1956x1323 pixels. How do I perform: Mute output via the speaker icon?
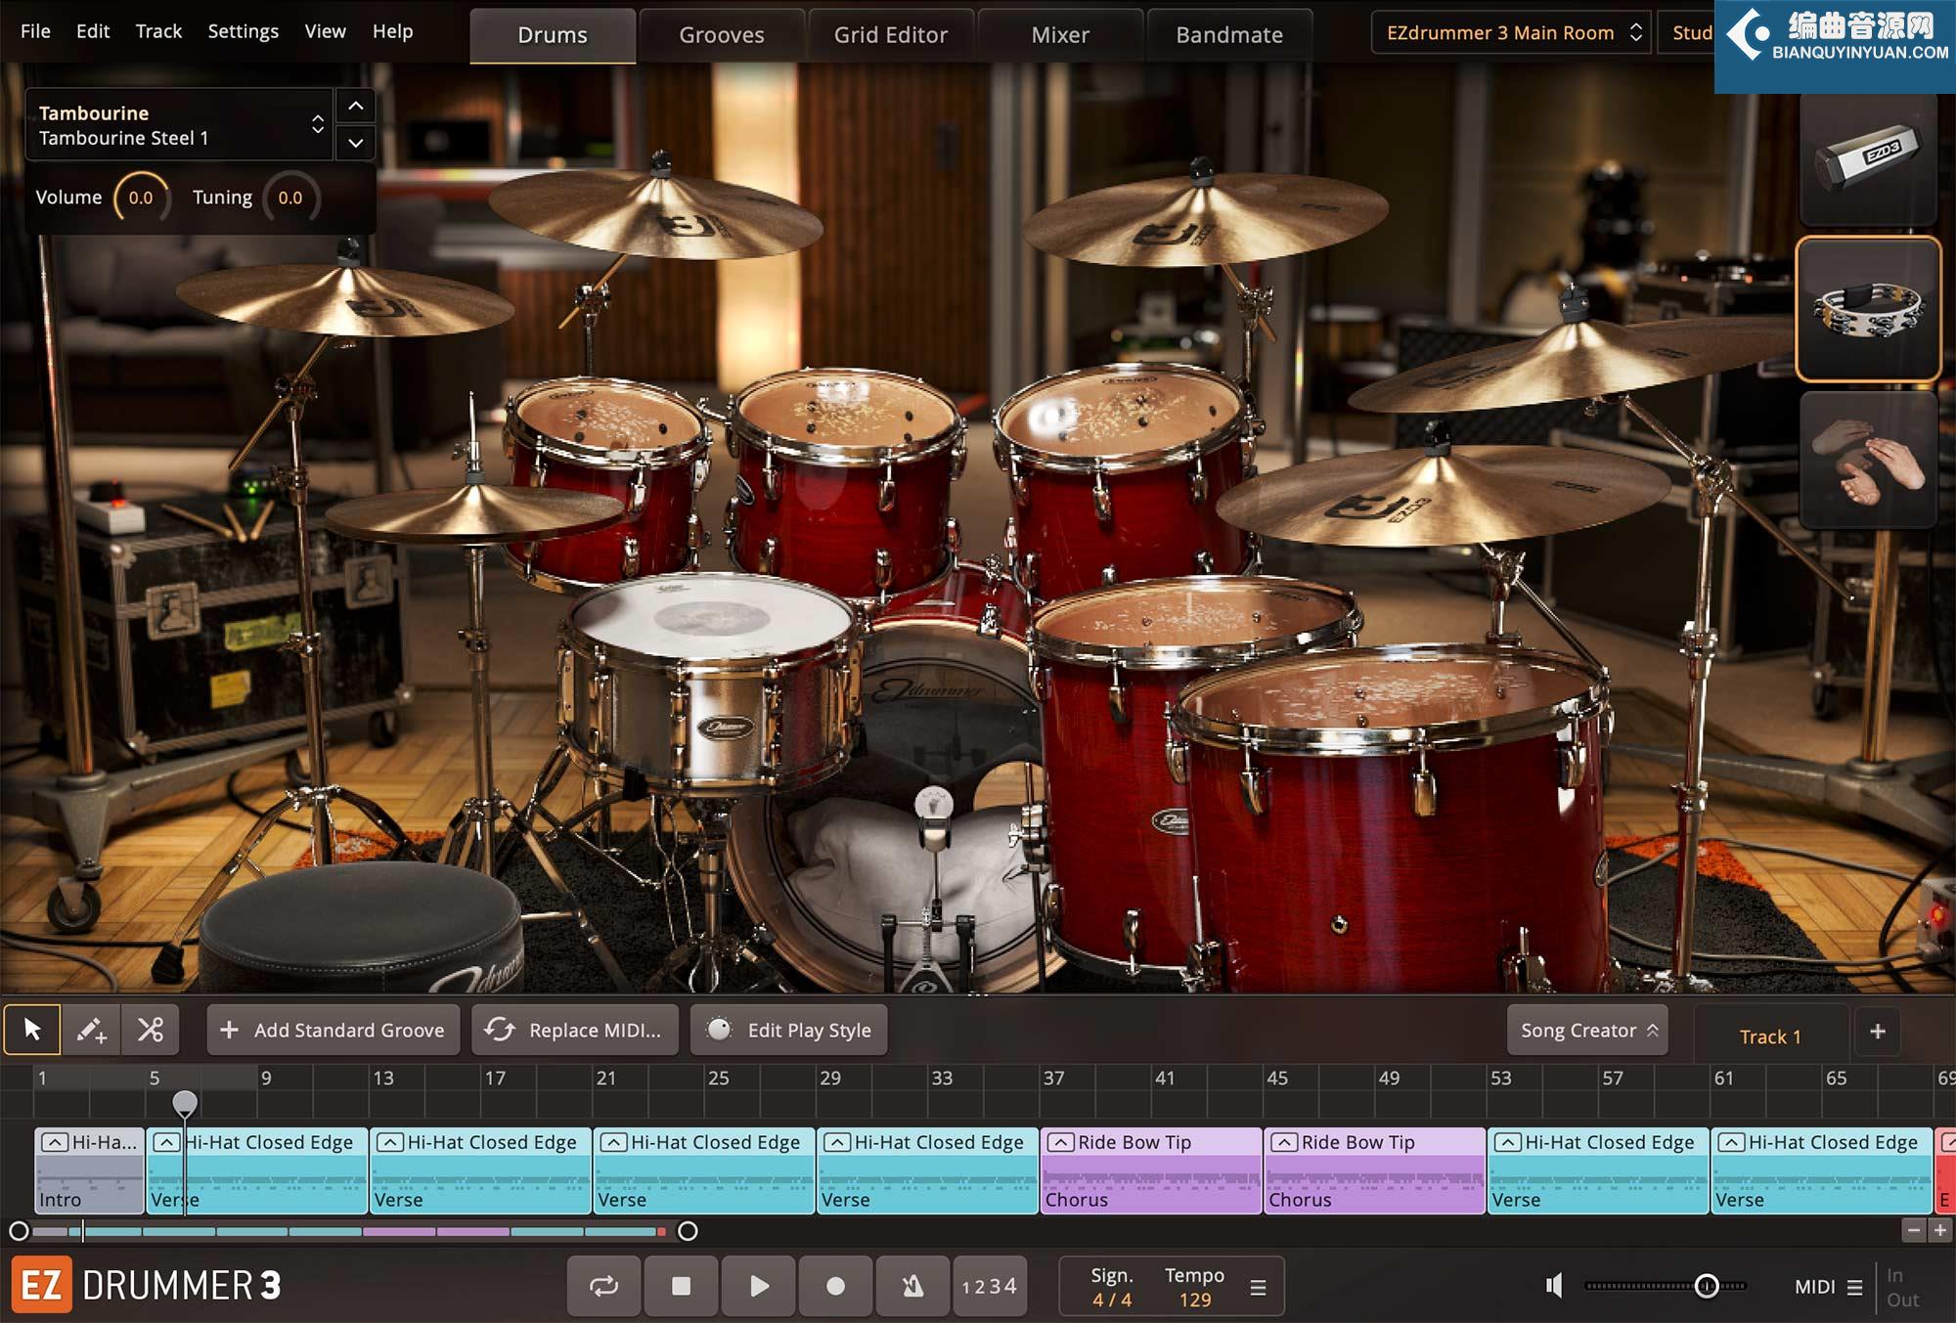pos(1554,1285)
